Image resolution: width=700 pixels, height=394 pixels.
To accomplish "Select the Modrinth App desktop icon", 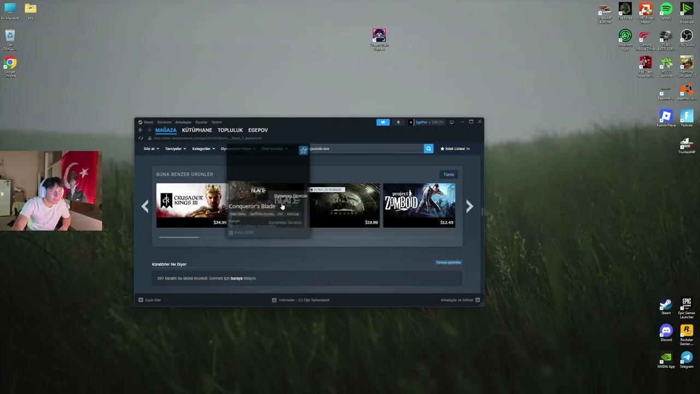I will click(625, 40).
